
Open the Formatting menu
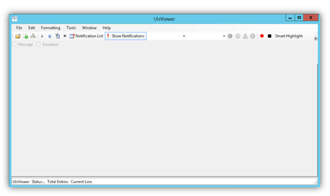(50, 27)
